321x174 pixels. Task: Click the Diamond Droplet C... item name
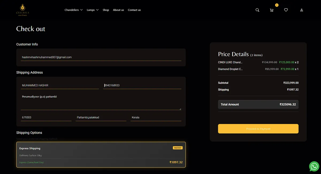pyautogui.click(x=230, y=69)
